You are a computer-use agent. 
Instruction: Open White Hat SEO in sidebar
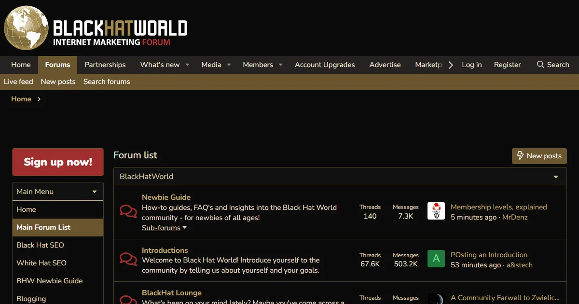58,263
